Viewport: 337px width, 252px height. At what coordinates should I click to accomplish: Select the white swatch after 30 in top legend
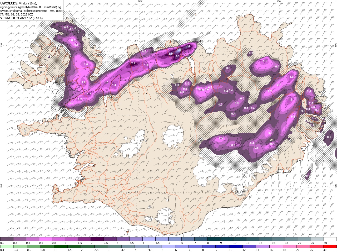[330, 239]
